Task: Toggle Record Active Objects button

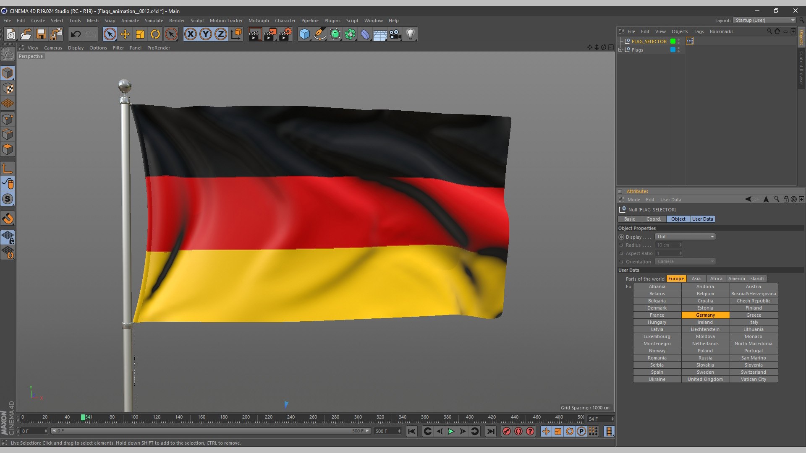Action: [507, 431]
